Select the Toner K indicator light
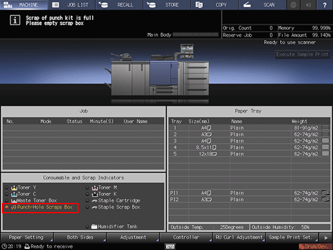The image size is (333, 250). pyautogui.click(x=87, y=194)
